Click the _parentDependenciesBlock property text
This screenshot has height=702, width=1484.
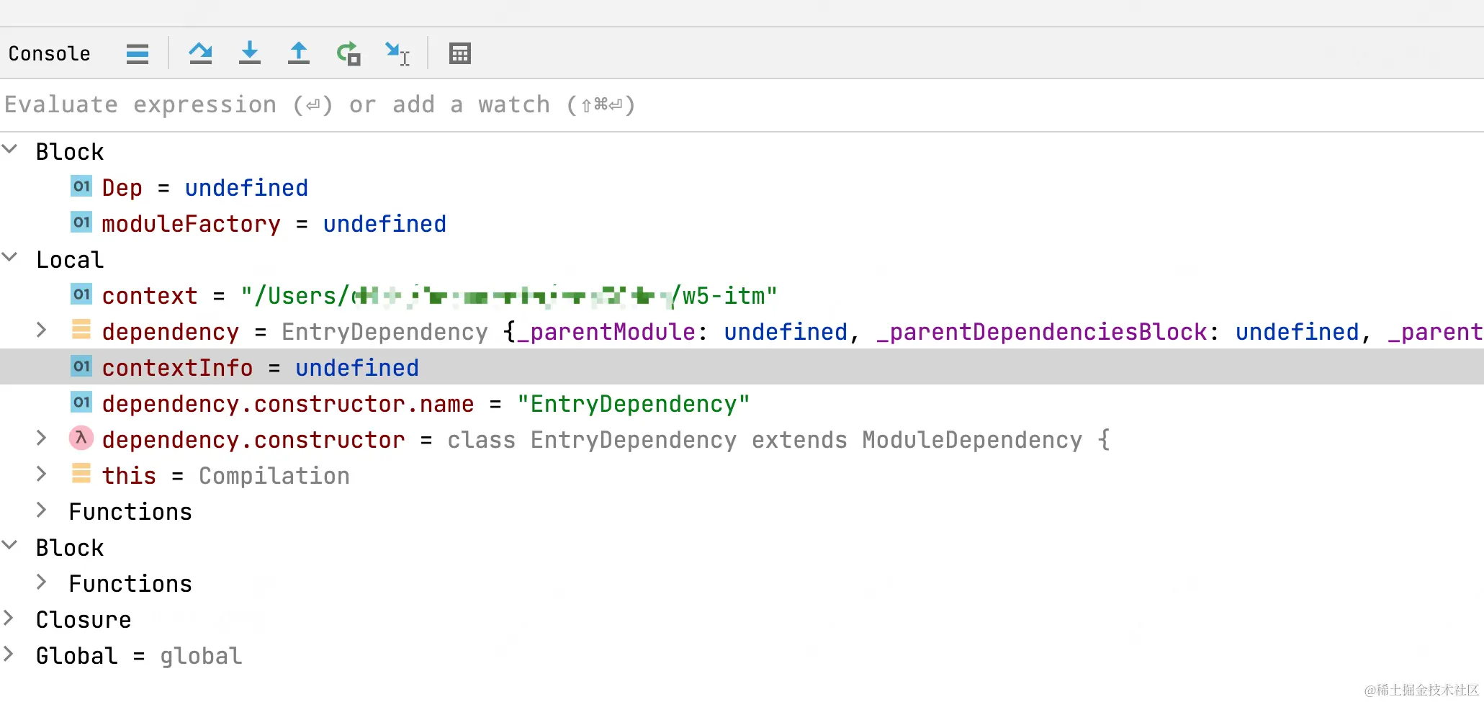[x=1041, y=332]
